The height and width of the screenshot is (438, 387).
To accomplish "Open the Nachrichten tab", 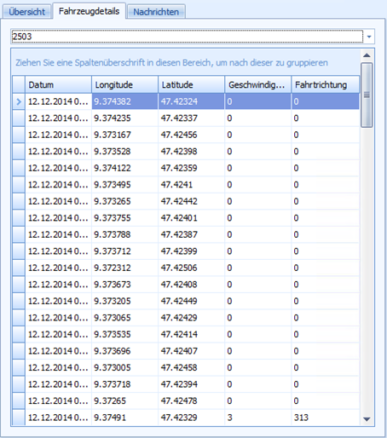I will tap(156, 12).
